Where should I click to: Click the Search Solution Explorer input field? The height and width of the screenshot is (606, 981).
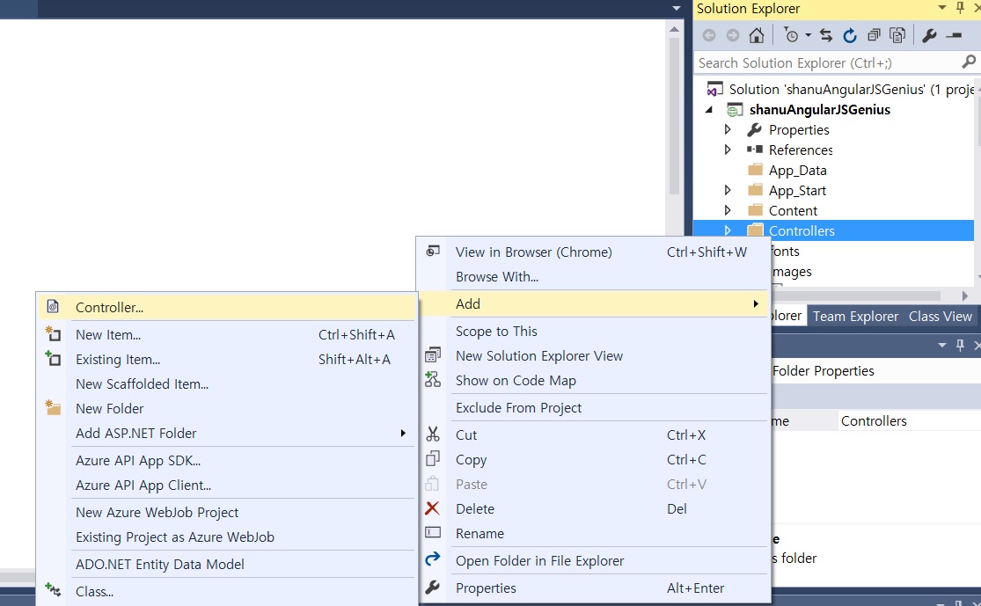(827, 62)
